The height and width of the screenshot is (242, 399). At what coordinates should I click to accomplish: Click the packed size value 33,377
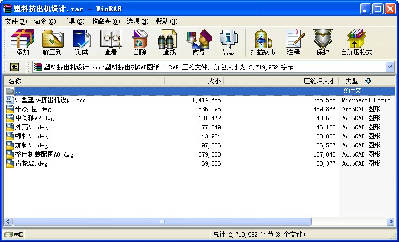(326, 163)
